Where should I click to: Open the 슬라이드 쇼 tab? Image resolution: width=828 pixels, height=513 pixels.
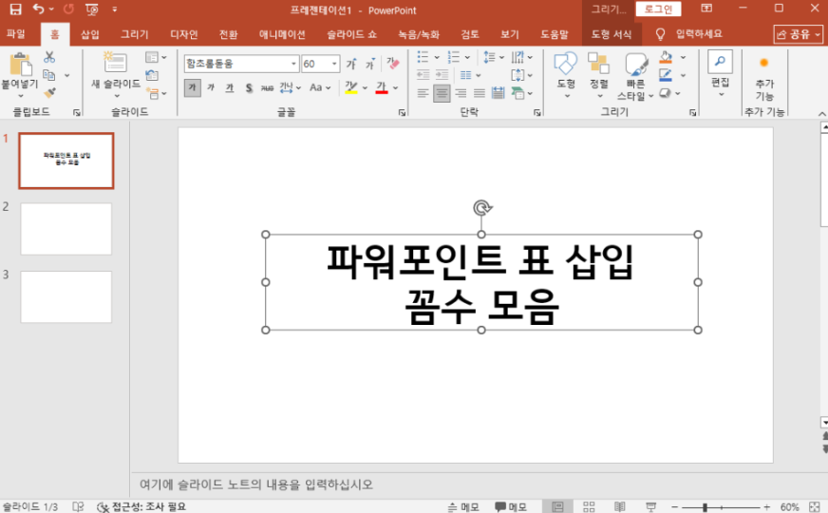351,34
